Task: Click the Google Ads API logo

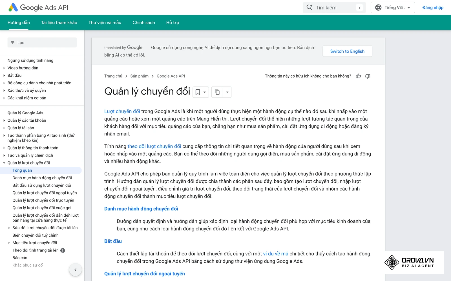Action: click(x=38, y=8)
